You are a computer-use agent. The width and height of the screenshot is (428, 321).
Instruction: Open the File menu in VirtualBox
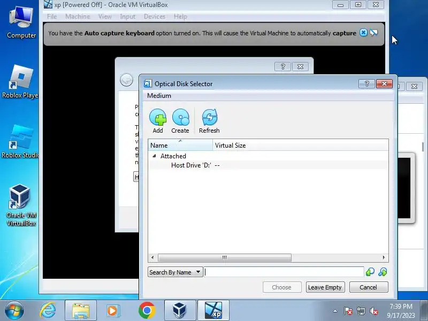tap(52, 17)
